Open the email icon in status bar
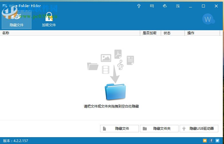The width and height of the screenshot is (224, 144). point(205,141)
